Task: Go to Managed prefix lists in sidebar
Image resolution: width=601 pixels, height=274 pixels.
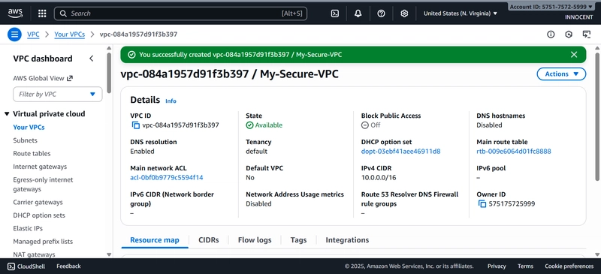Action: click(43, 242)
